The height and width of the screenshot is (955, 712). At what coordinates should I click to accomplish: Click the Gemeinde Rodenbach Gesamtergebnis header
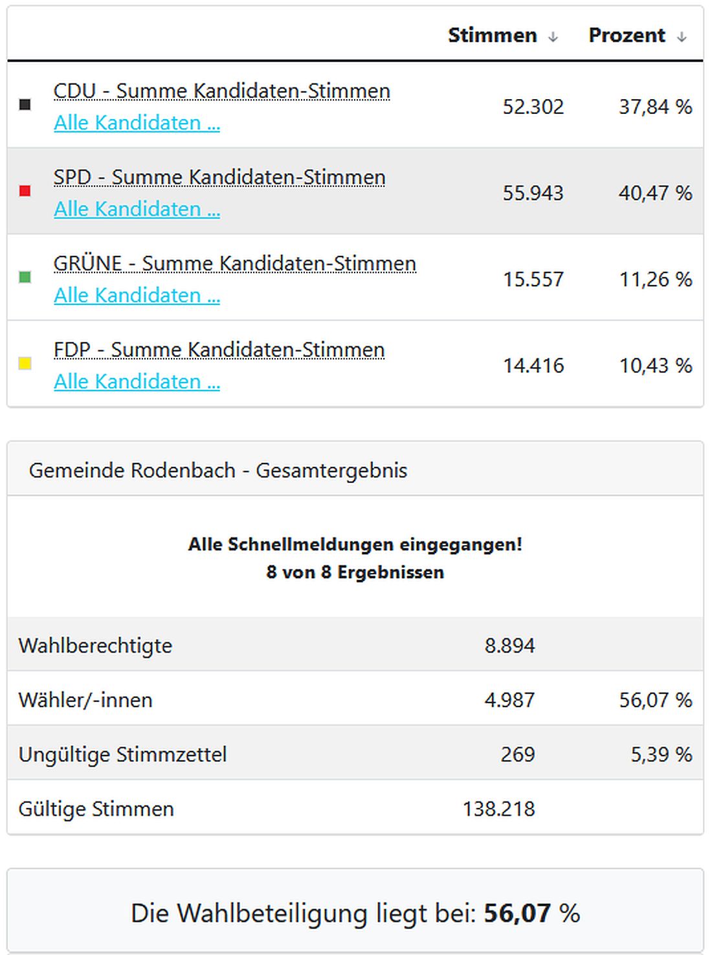click(x=218, y=471)
